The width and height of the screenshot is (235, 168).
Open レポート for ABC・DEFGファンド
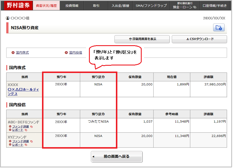click(18, 130)
